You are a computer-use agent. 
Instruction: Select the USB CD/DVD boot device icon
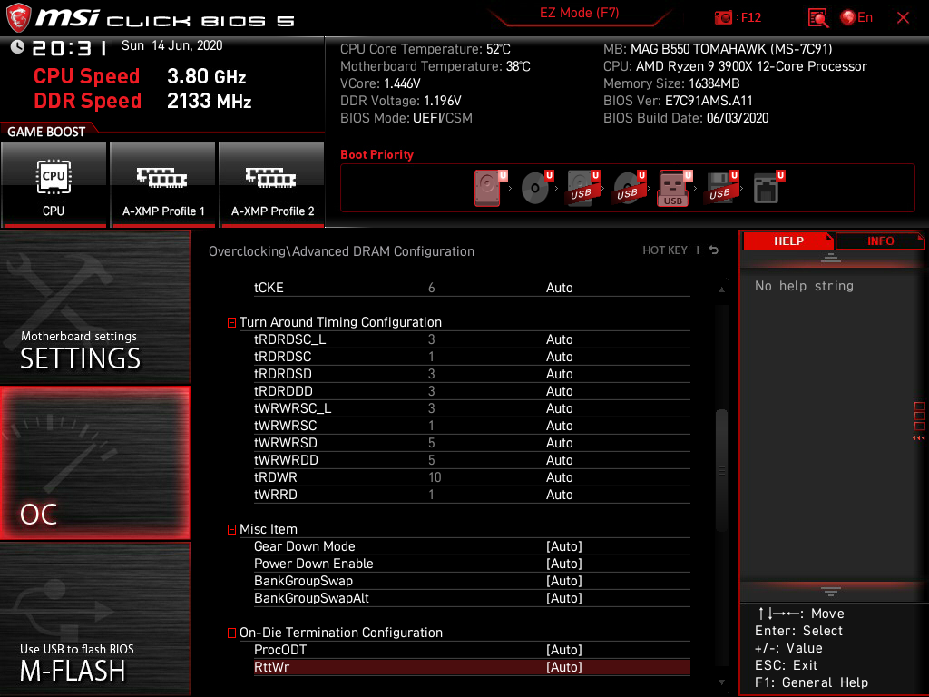[630, 188]
